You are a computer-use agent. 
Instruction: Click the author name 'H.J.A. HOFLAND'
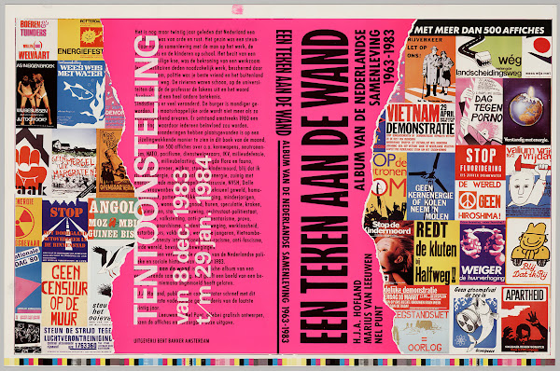tap(357, 311)
